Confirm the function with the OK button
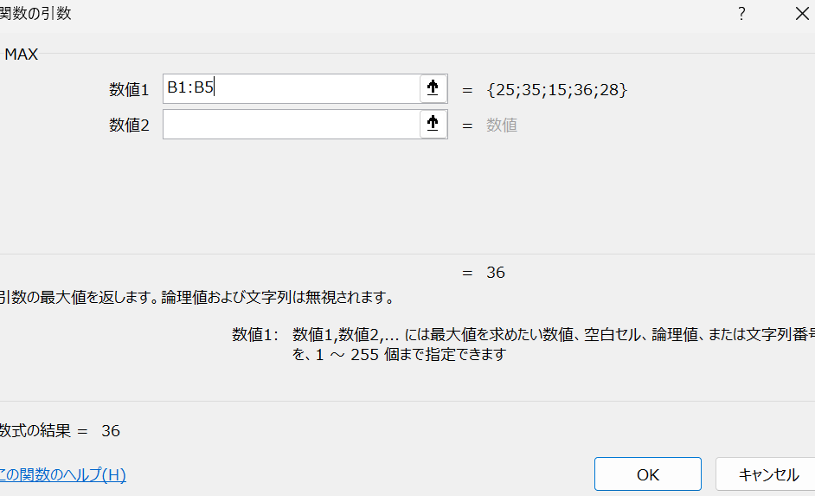815x496 pixels. [648, 474]
